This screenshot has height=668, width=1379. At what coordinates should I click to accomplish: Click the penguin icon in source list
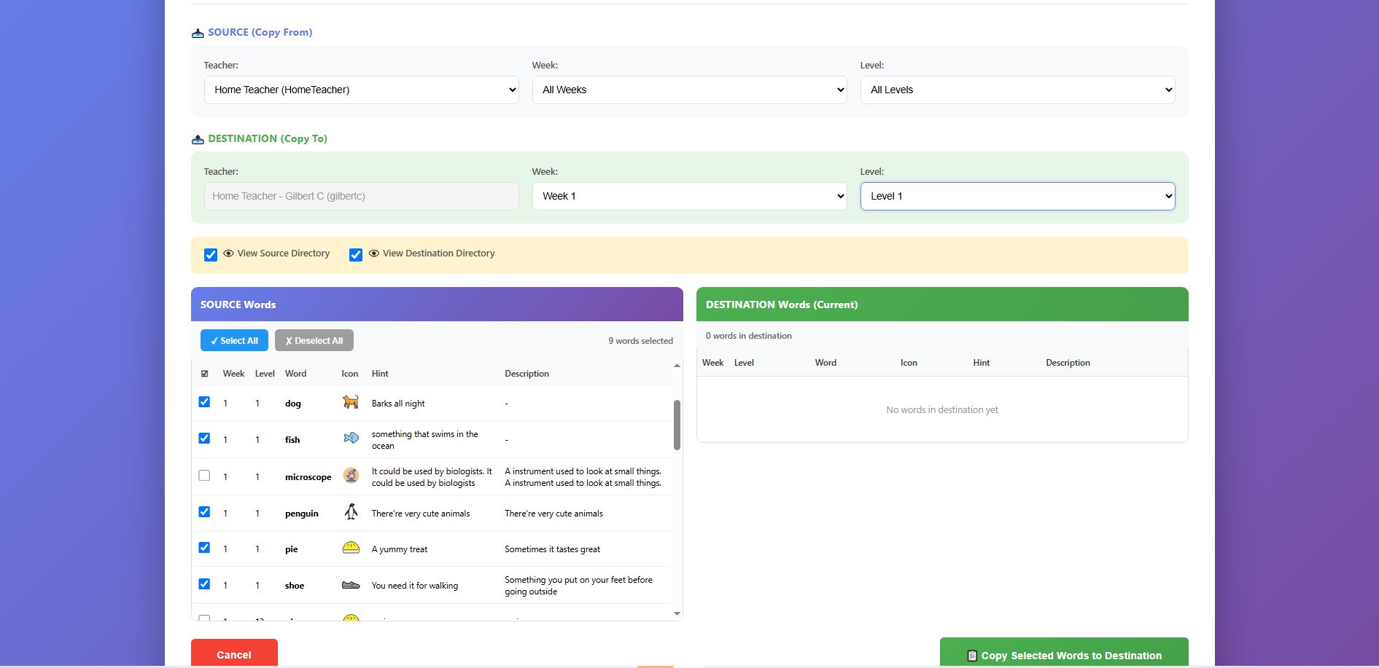[x=351, y=512]
